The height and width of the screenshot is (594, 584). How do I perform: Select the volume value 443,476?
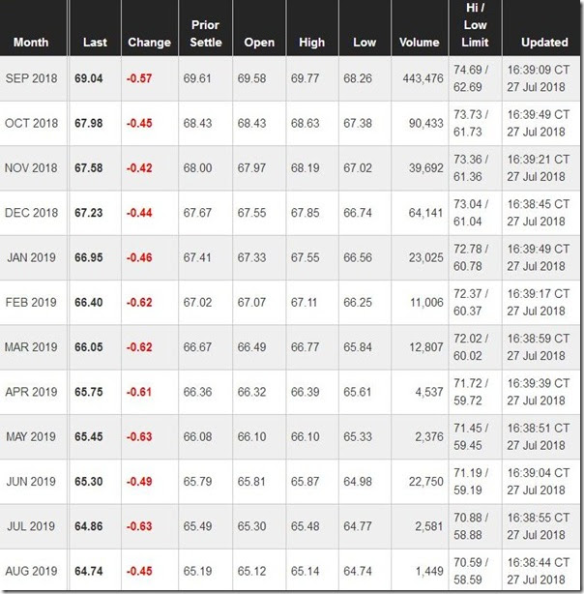coord(423,78)
